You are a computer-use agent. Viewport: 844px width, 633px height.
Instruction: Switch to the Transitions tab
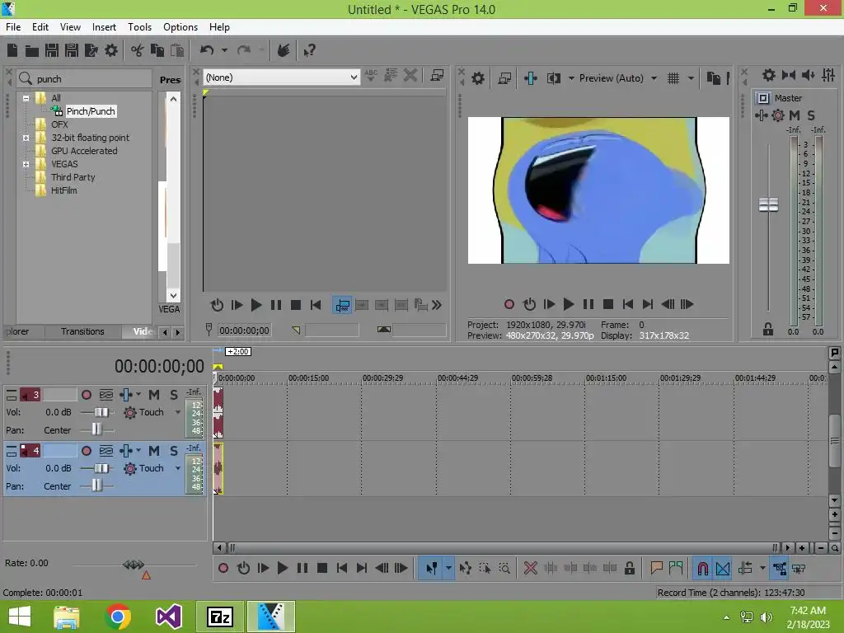point(82,331)
